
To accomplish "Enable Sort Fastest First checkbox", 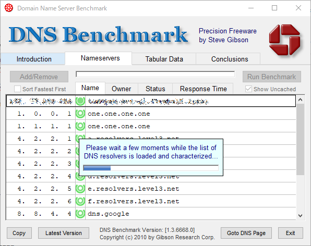I will point(17,89).
